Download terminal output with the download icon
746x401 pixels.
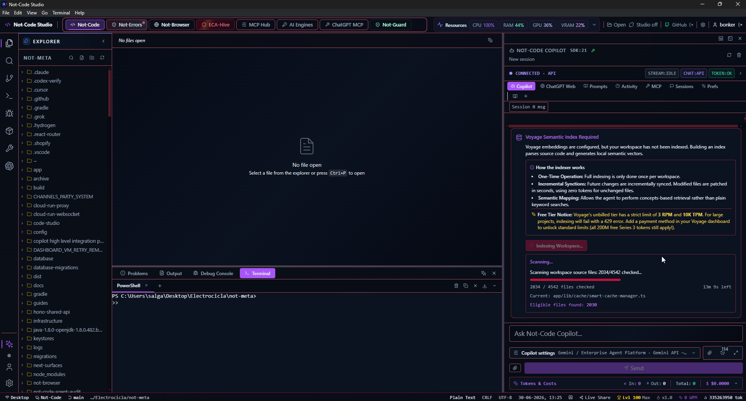pos(485,286)
